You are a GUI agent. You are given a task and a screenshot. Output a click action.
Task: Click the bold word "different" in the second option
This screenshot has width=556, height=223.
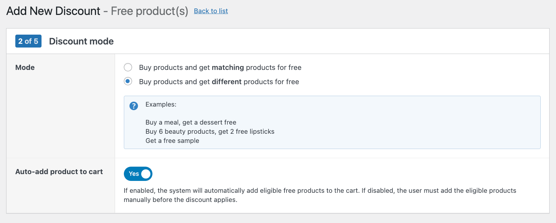[227, 81]
